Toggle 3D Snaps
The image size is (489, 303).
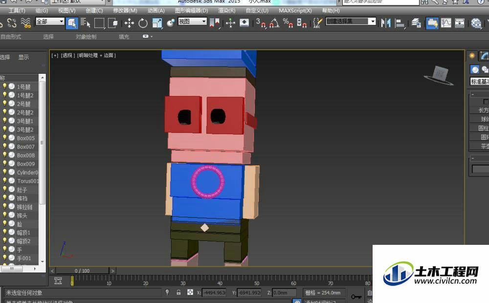point(261,23)
